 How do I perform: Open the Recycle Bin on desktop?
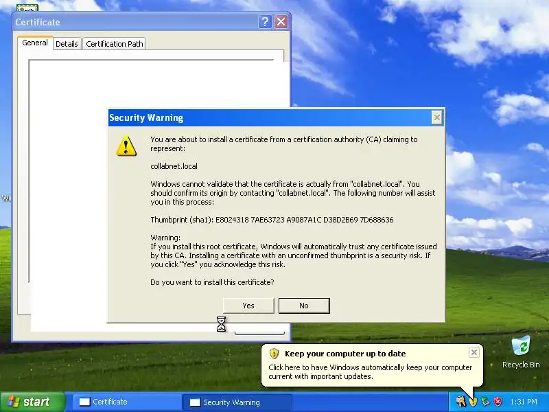click(521, 352)
